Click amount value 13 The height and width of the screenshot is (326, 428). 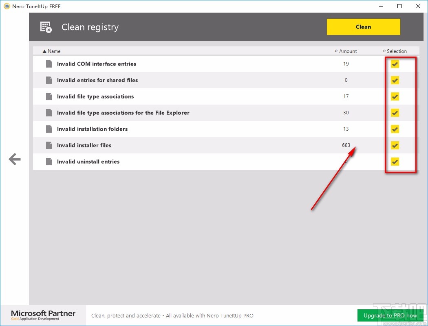pos(346,129)
